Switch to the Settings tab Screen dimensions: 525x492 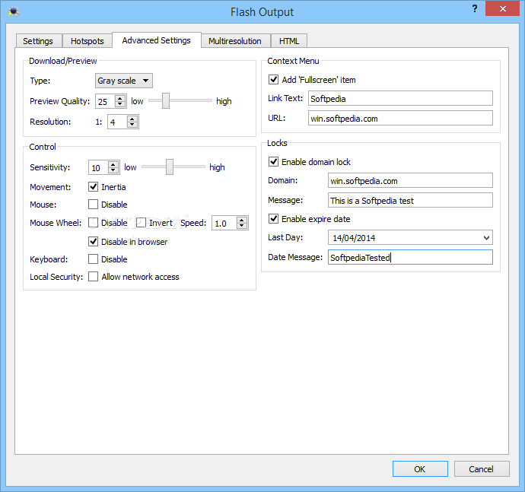click(38, 41)
